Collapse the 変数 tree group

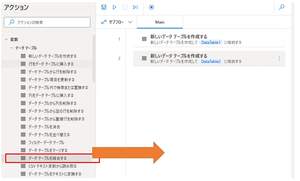[x=6, y=40]
